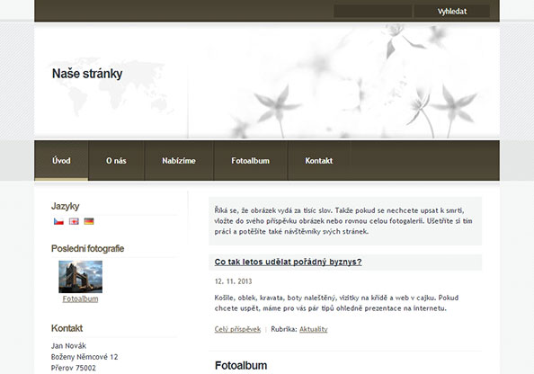Choose the German flag icon

(89, 221)
